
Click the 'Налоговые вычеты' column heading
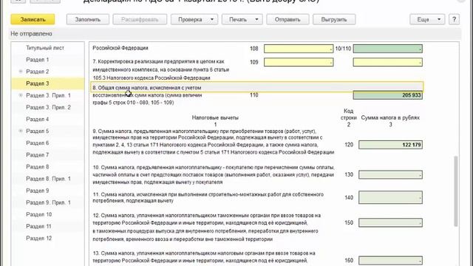point(215,117)
